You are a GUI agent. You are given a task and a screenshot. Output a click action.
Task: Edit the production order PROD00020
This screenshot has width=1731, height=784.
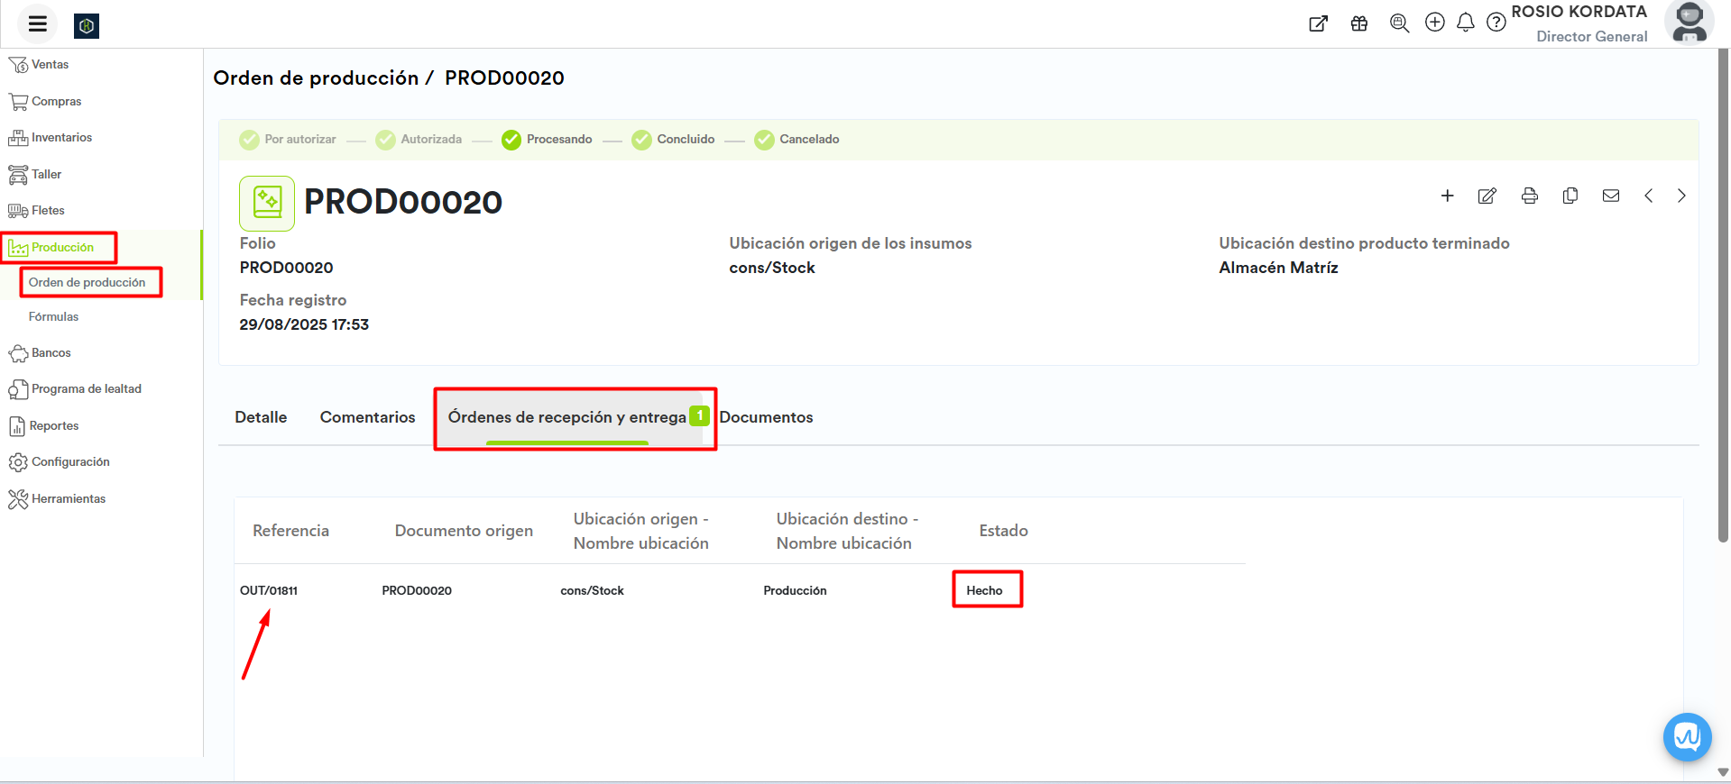[1487, 196]
